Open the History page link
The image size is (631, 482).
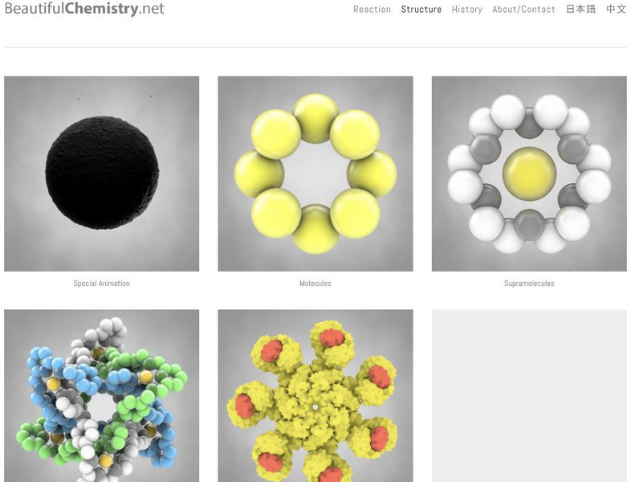[x=466, y=10]
